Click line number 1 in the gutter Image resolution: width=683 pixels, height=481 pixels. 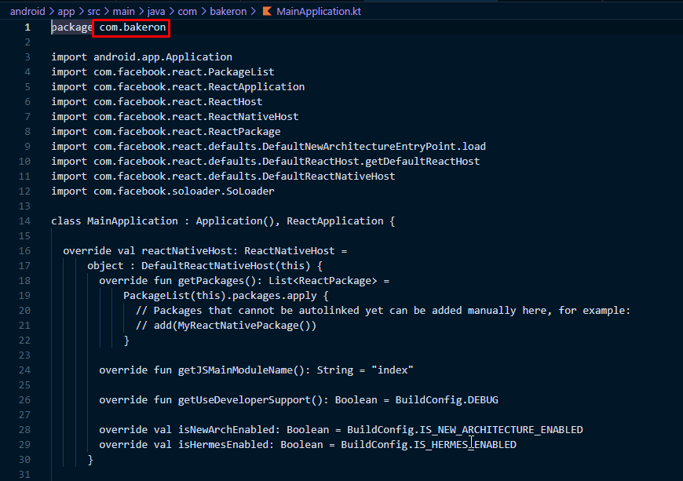pos(27,27)
